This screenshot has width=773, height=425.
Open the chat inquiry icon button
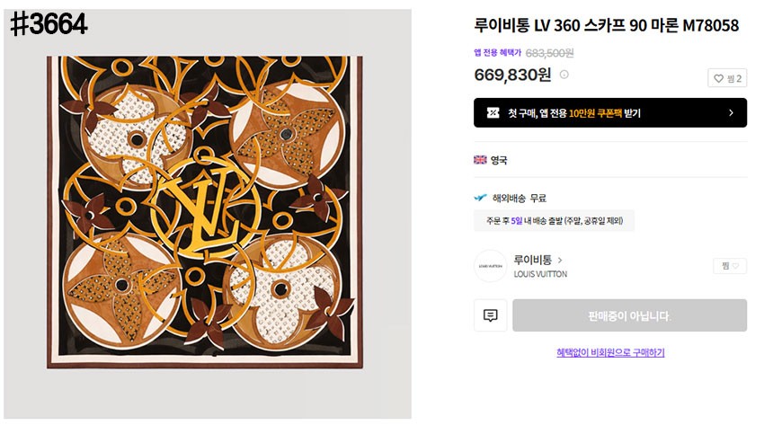point(491,315)
